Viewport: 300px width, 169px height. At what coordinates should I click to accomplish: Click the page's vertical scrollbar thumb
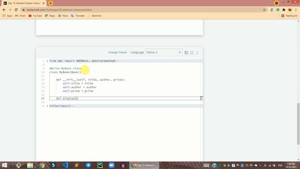(298, 124)
